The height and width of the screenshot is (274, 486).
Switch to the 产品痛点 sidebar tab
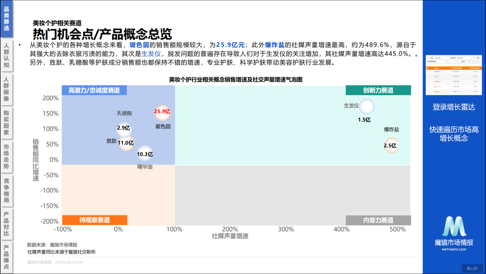tap(6, 257)
